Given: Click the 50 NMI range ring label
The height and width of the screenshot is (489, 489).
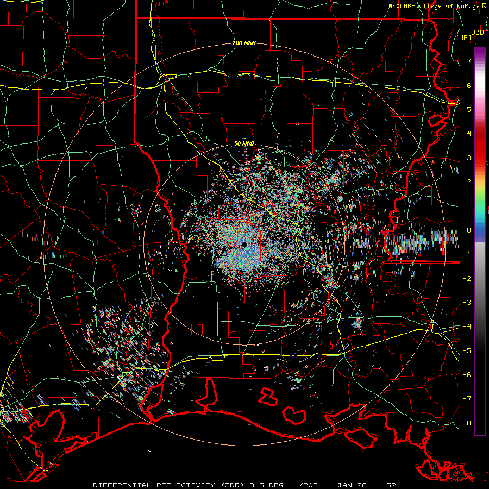Looking at the screenshot, I should coord(244,143).
